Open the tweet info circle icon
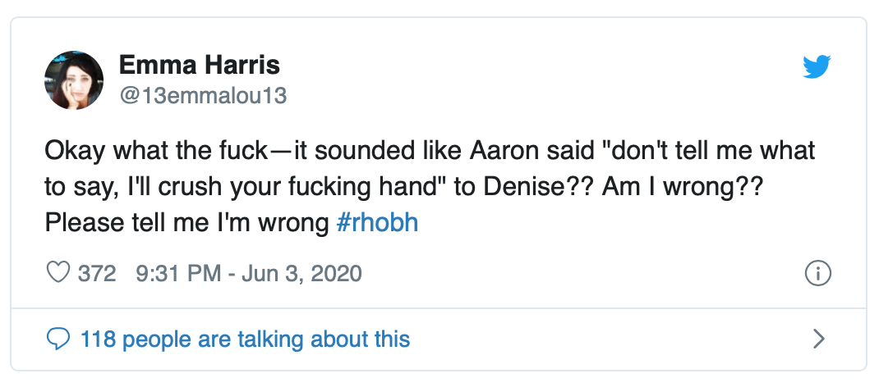Screen dimensions: 879x387 tap(818, 273)
